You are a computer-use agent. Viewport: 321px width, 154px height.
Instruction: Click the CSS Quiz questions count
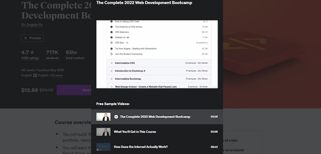202,43
